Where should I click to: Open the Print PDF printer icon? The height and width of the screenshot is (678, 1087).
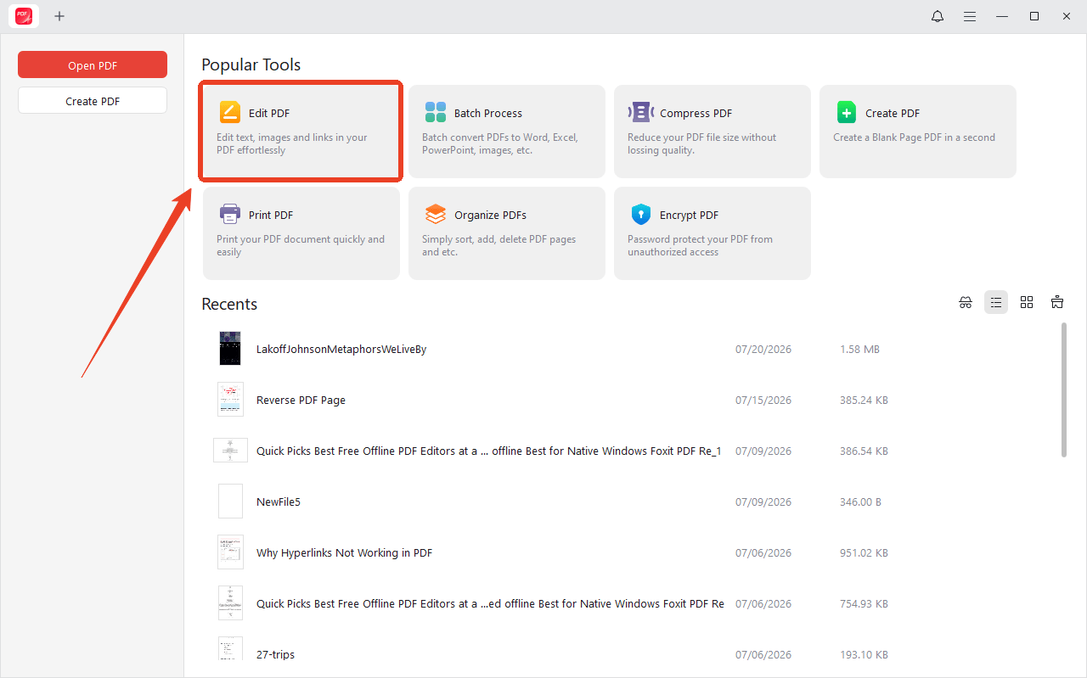230,215
